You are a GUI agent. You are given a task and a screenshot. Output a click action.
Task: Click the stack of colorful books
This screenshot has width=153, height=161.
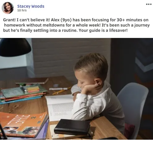pyautogui.click(x=22, y=93)
